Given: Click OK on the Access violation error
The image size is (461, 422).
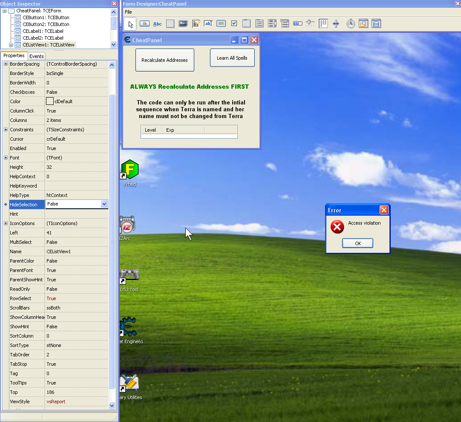Looking at the screenshot, I should coord(357,243).
